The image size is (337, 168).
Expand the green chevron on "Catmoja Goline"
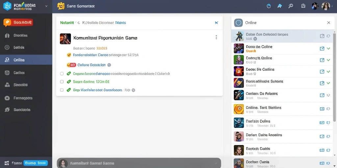328,60
